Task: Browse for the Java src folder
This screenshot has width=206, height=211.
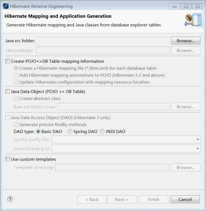Action: click(186, 41)
